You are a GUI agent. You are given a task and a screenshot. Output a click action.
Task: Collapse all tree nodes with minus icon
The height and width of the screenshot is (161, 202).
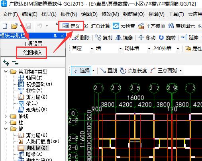tap(15, 62)
